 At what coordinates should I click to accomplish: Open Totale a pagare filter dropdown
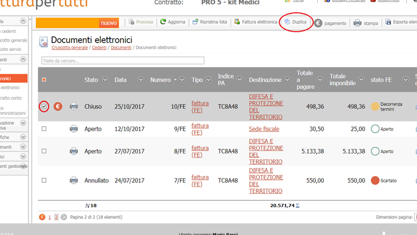[320, 79]
